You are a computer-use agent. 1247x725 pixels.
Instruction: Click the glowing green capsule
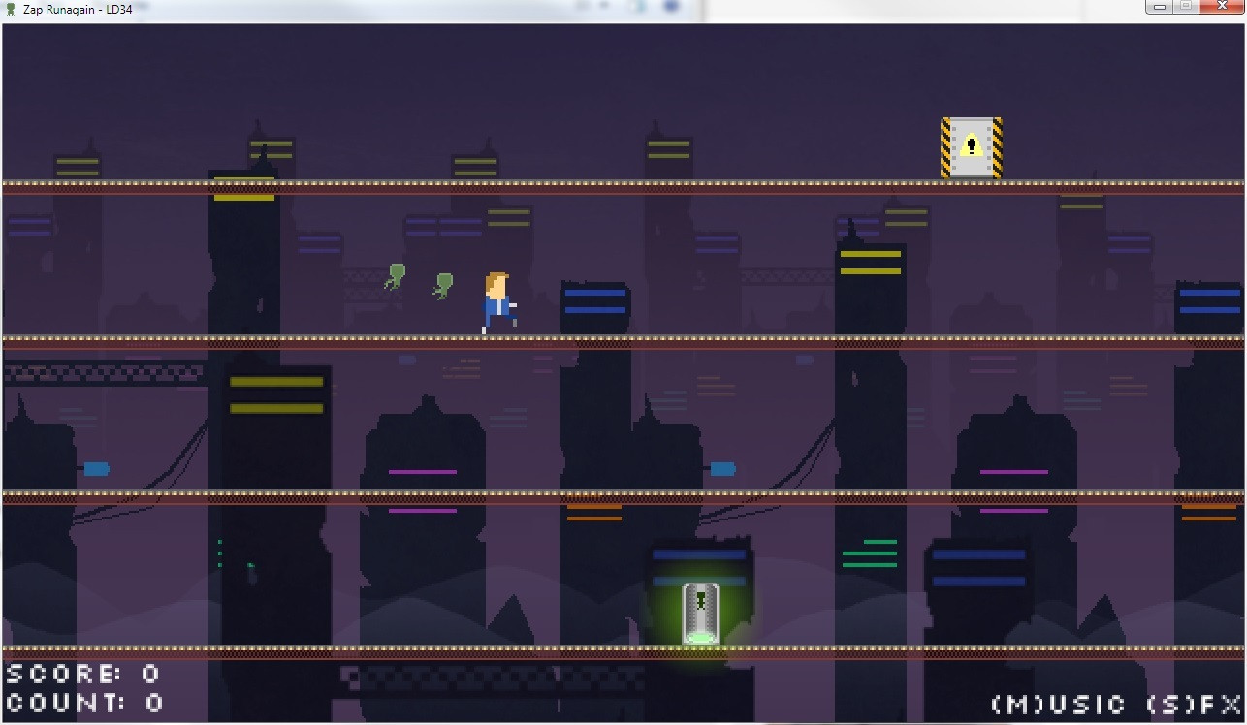click(x=699, y=614)
